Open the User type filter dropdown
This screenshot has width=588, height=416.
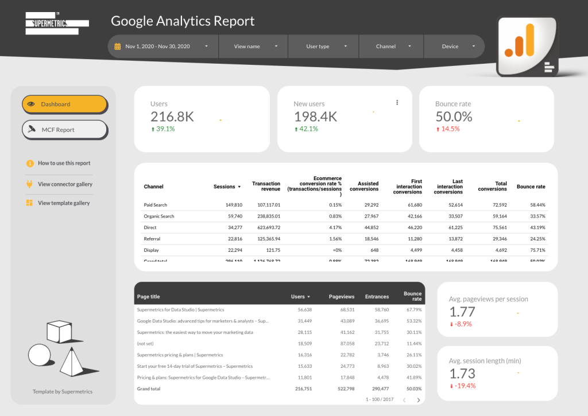pyautogui.click(x=323, y=46)
